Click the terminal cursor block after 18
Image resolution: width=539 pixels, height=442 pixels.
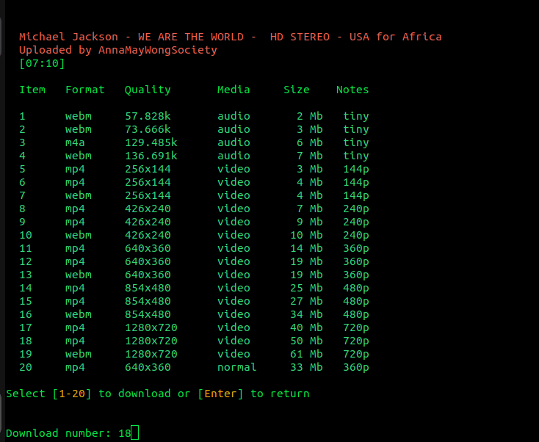[135, 433]
